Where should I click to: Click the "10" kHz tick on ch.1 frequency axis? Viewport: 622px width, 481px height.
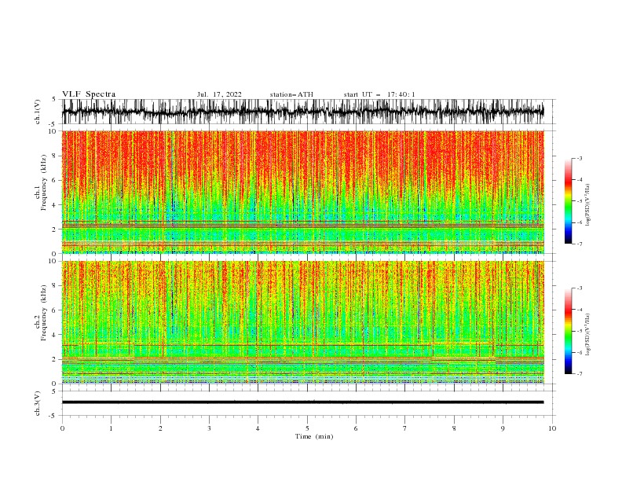53,131
